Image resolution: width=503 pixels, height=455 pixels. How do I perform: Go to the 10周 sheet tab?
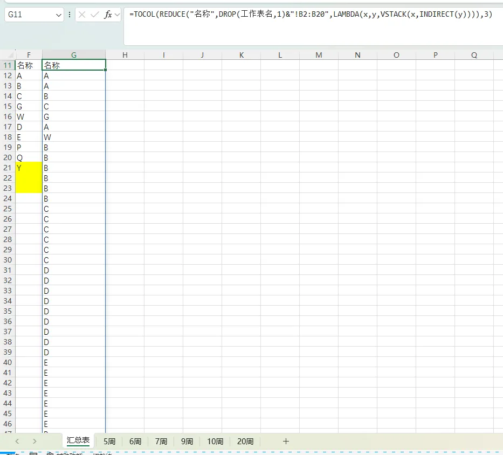tap(215, 441)
